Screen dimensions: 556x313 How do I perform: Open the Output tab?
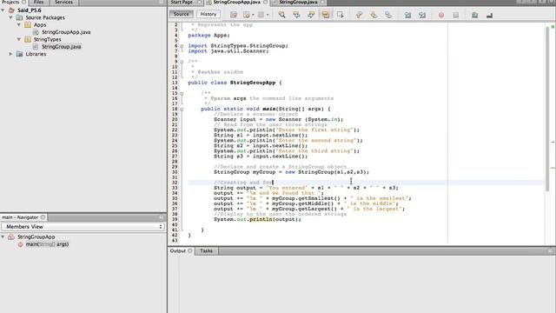coord(177,251)
